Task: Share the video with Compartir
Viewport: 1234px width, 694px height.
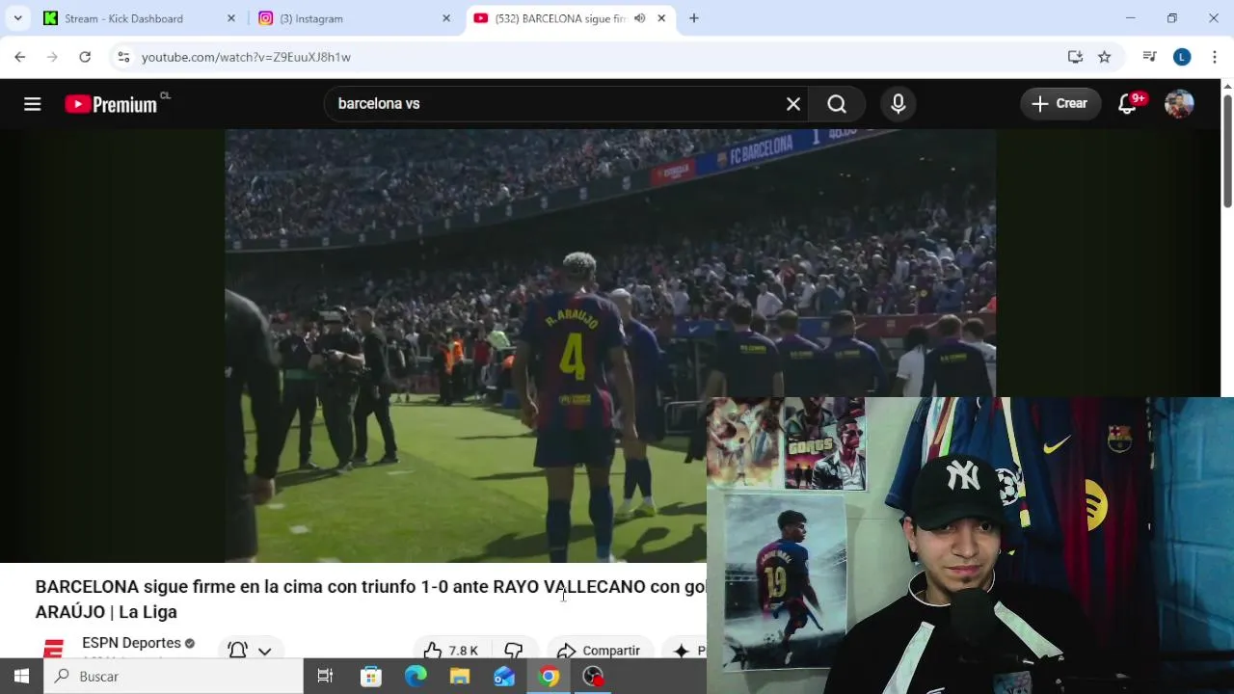Action: tap(600, 651)
